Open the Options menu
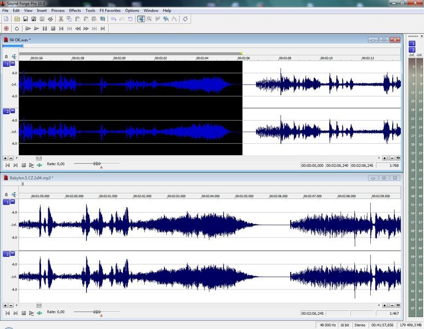Image resolution: width=424 pixels, height=329 pixels. point(132,10)
